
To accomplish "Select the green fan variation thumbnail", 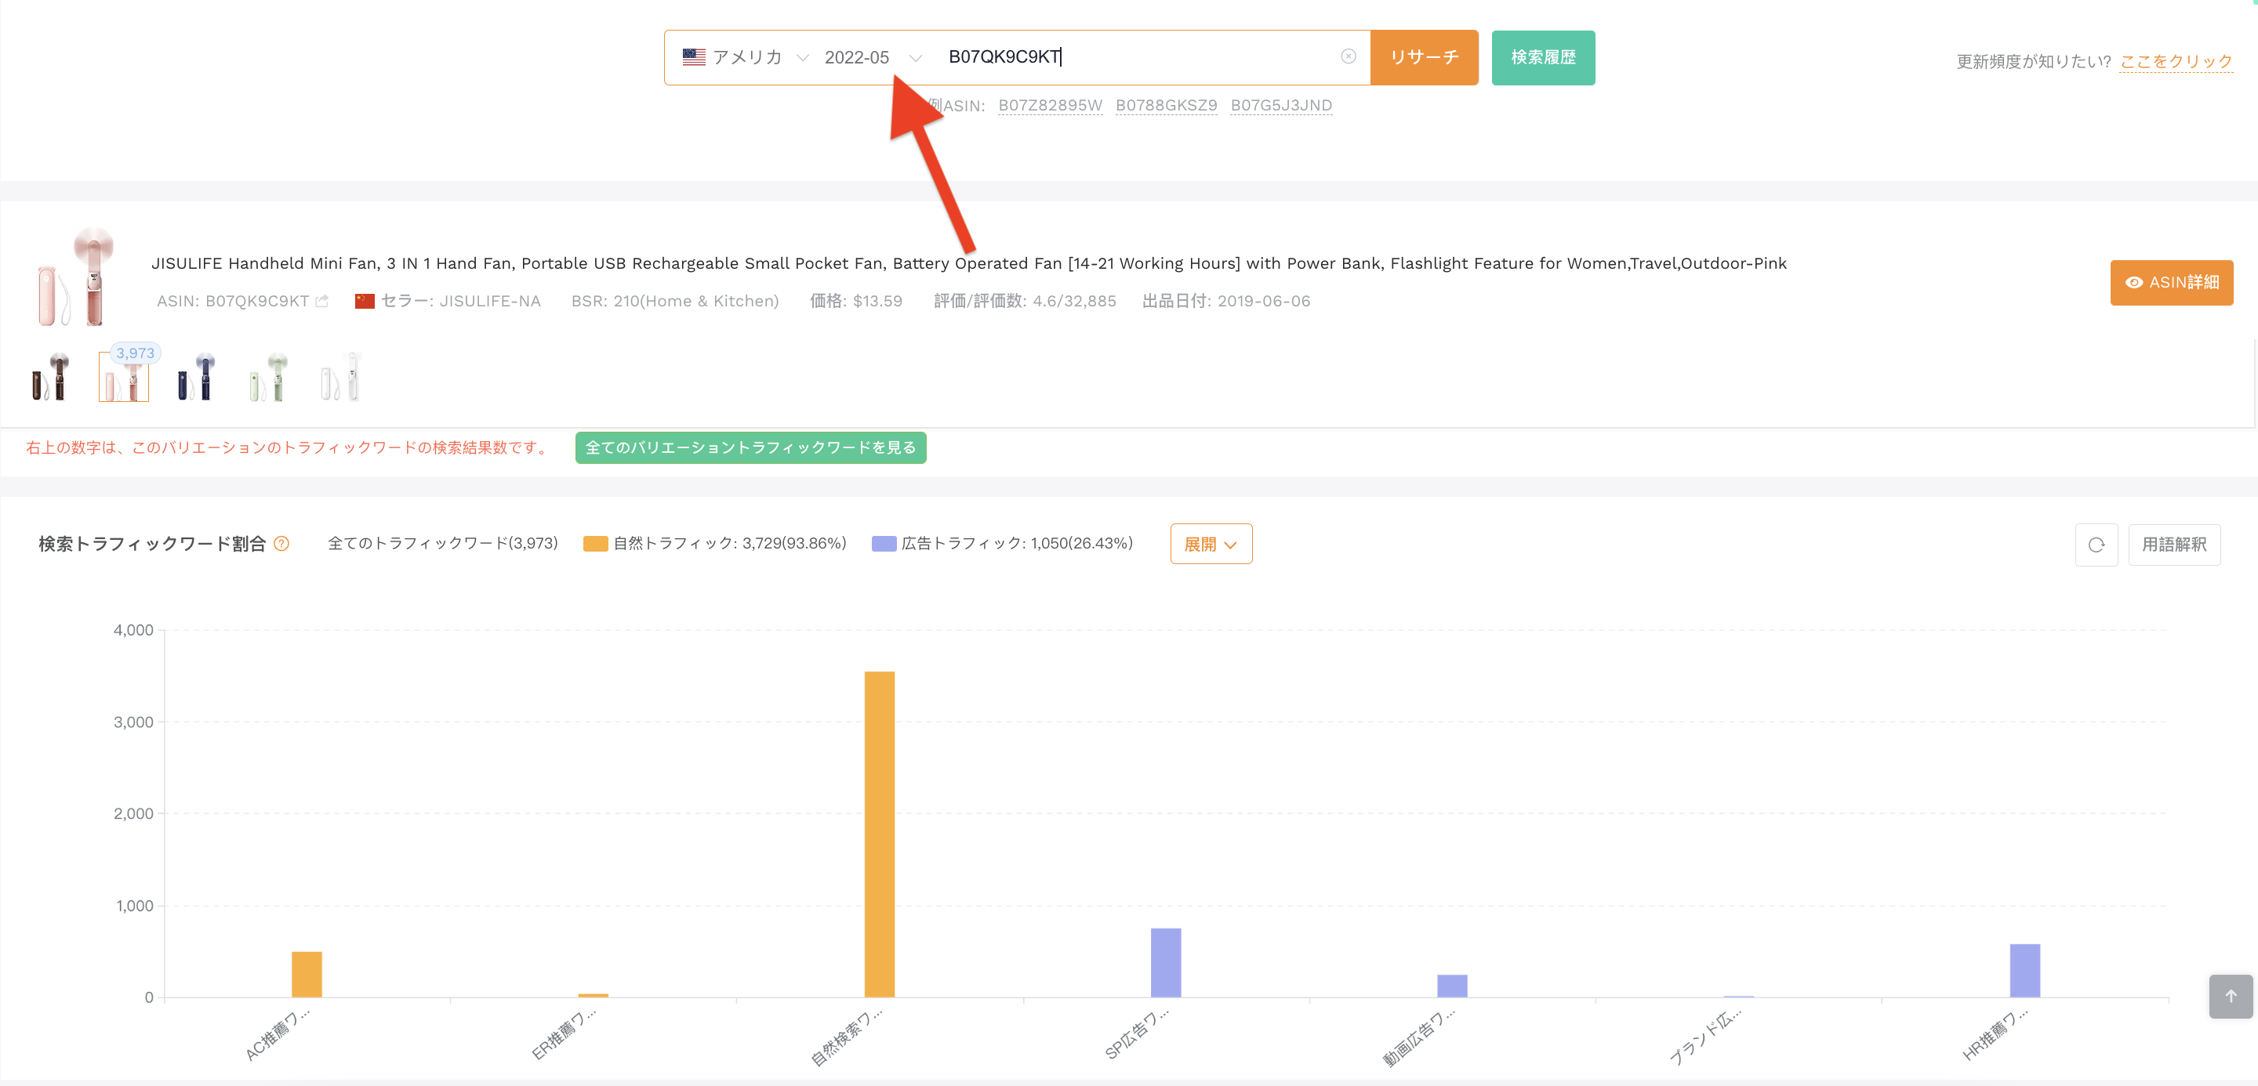I will 267,377.
